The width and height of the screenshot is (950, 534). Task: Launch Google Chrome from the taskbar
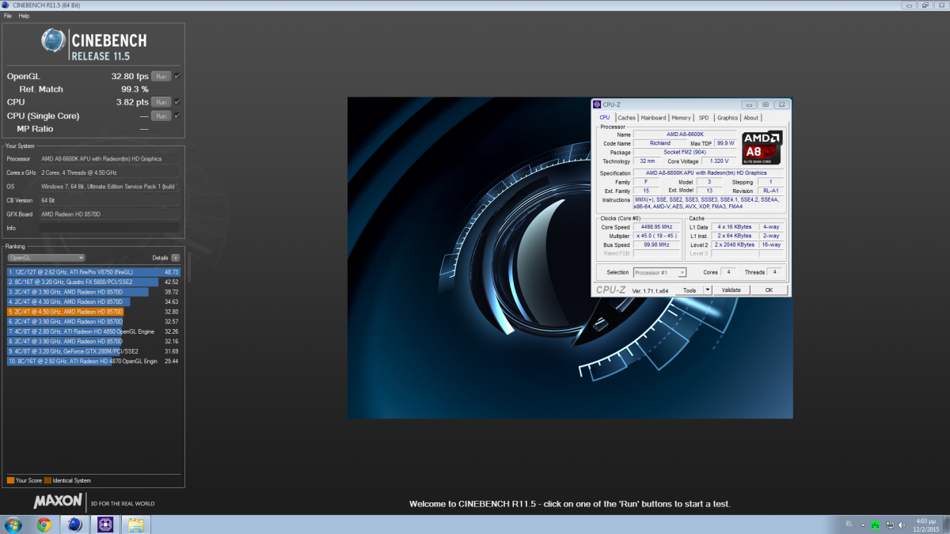click(x=44, y=525)
